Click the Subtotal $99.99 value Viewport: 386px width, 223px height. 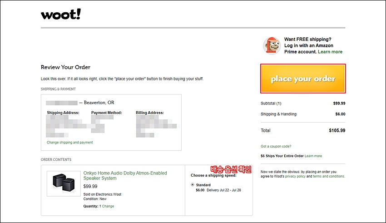[x=339, y=104]
